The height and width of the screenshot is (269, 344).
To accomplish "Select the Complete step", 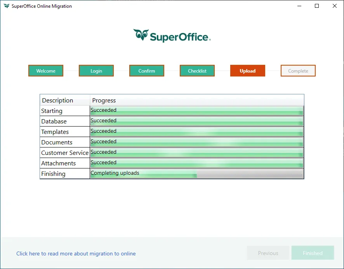I will [298, 71].
